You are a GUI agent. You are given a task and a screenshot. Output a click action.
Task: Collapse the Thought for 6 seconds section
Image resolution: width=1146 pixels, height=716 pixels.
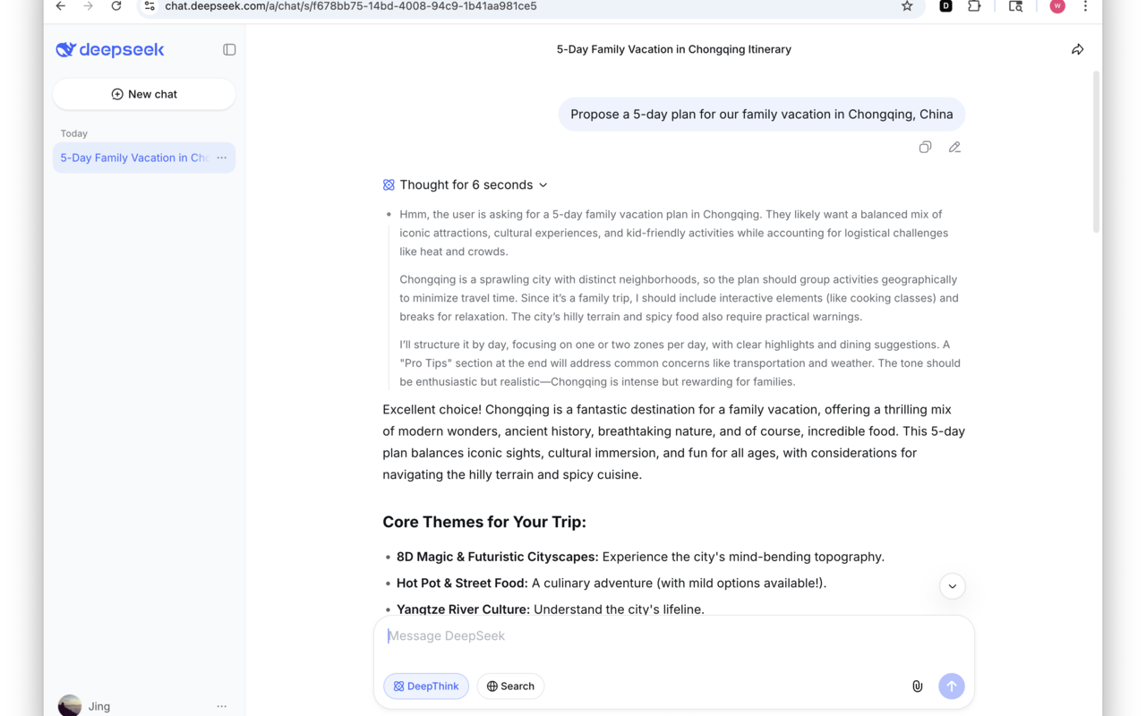pos(465,184)
